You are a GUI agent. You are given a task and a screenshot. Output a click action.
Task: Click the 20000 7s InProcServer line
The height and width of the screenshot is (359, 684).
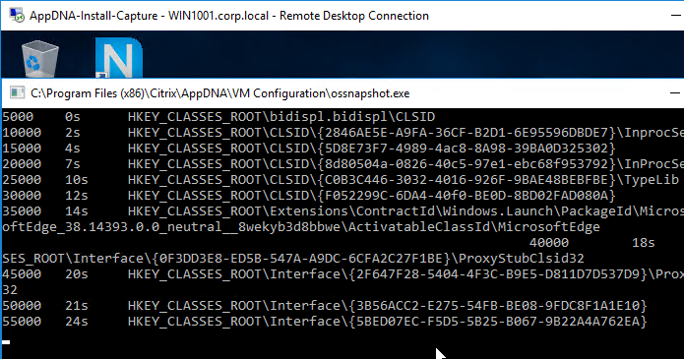coord(342,164)
